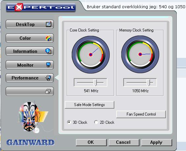Click the Color palette icon
Screen dimensions: 186x151
click(48, 38)
